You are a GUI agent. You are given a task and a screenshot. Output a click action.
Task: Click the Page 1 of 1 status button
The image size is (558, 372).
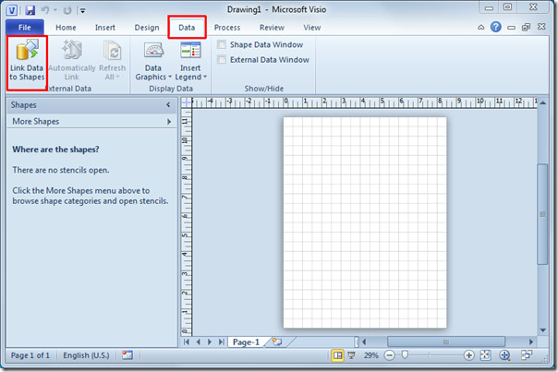click(x=30, y=355)
